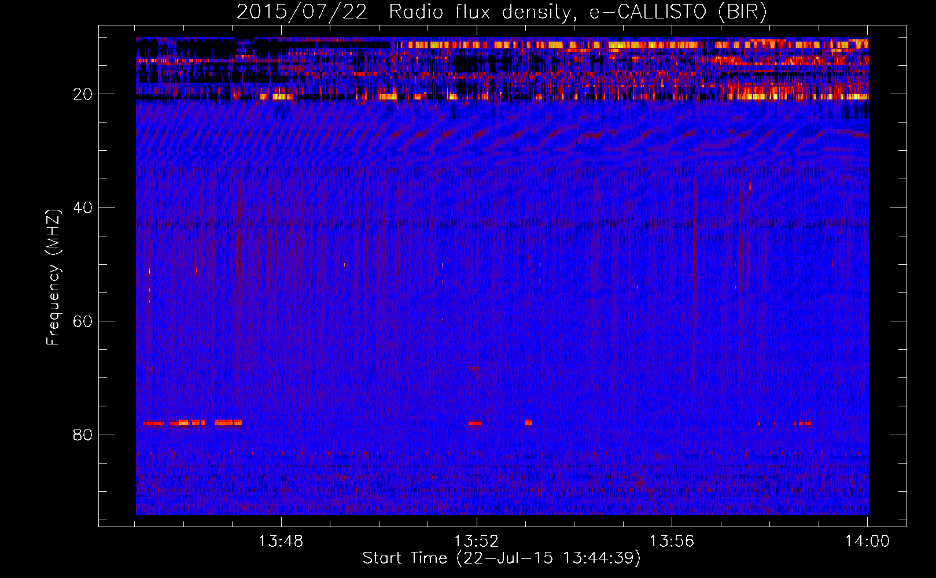Click the plot title 'Radio flux density, e-CALLISTO (BIR)'
Image resolution: width=936 pixels, height=578 pixels.
[577, 12]
